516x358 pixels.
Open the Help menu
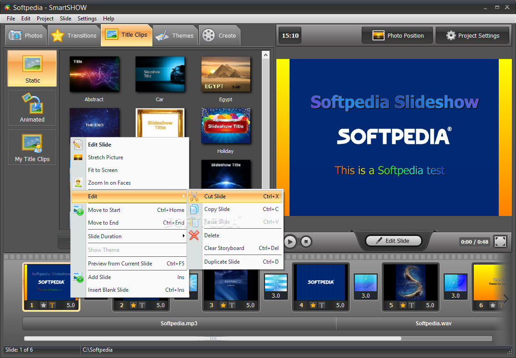pyautogui.click(x=108, y=19)
